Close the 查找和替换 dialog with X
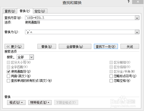Image resolution: width=144 pixels, height=111 pixels. click(x=138, y=2)
